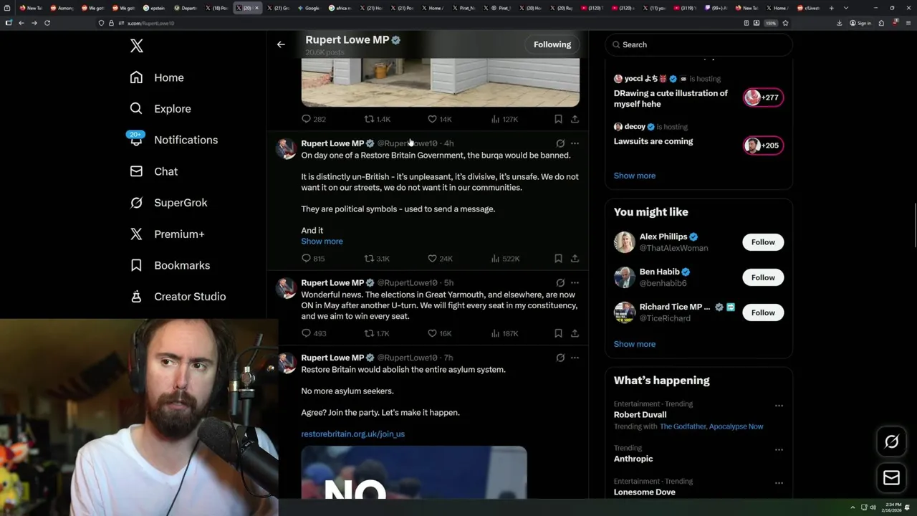
Task: Open Grok icon on the Great Yarmouth post
Action: [x=560, y=282]
